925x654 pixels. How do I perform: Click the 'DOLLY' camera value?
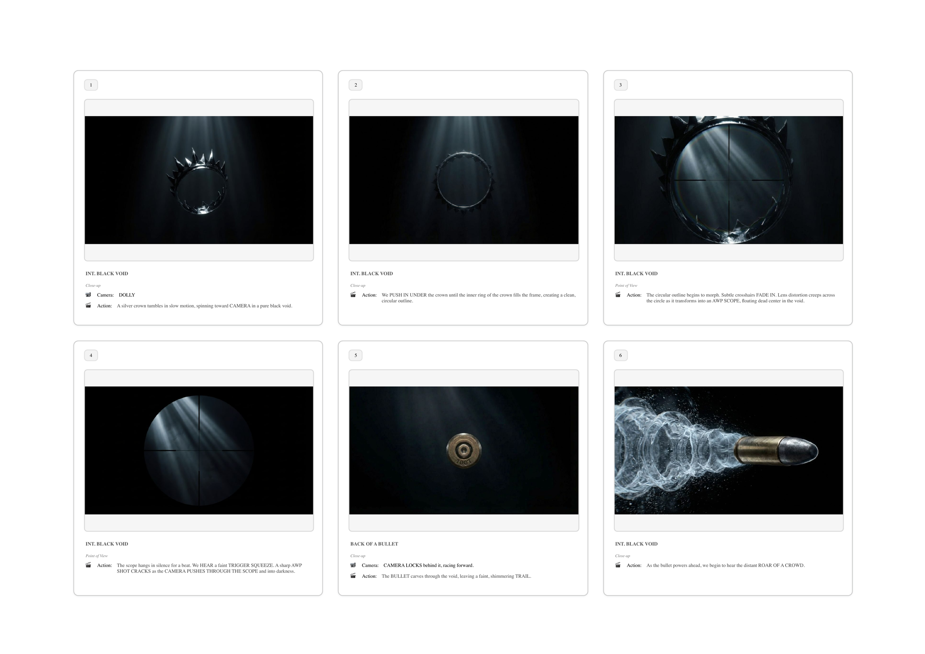coord(127,295)
